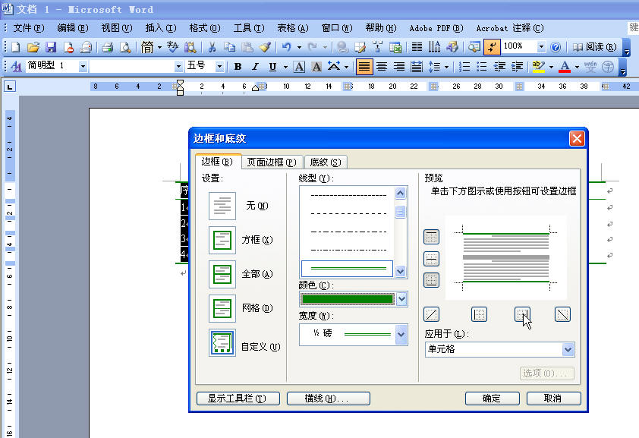Open the font name dropdown arrow
639x438 pixels.
pos(178,66)
